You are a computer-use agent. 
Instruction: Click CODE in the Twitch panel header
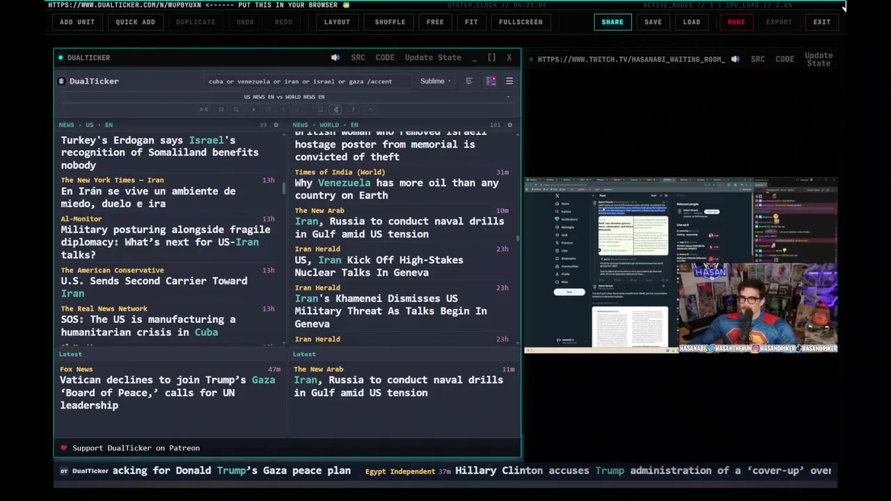[x=784, y=59]
